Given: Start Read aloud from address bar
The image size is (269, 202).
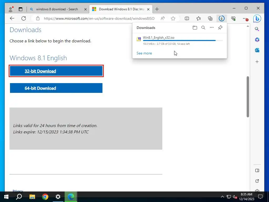Looking at the screenshot, I should coord(163,18).
